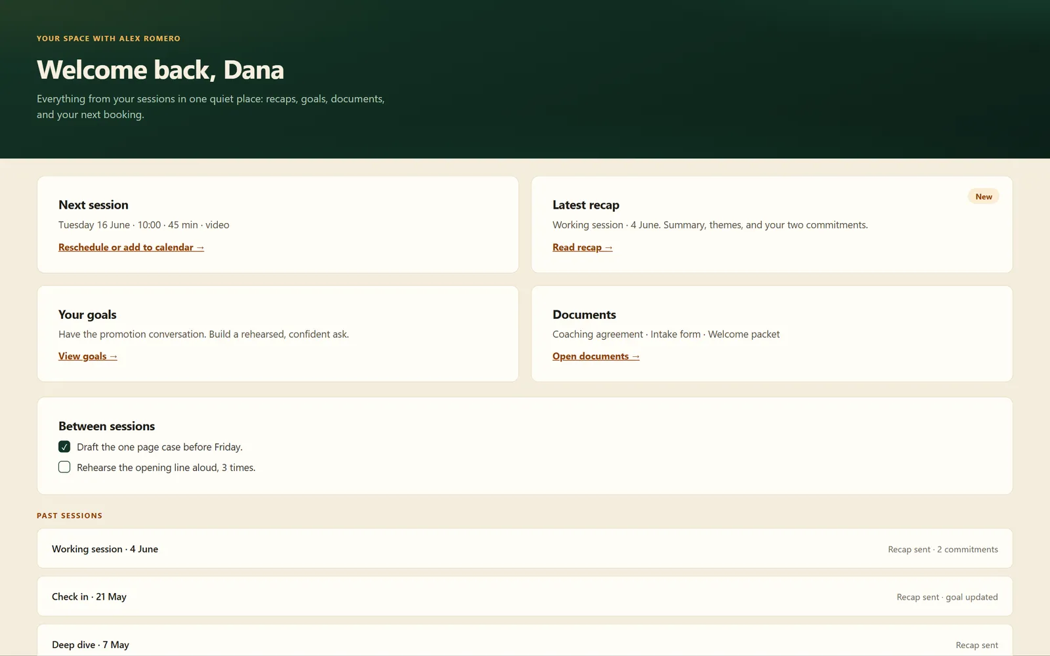
Task: Open Working session 4 June past session
Action: tap(525, 548)
